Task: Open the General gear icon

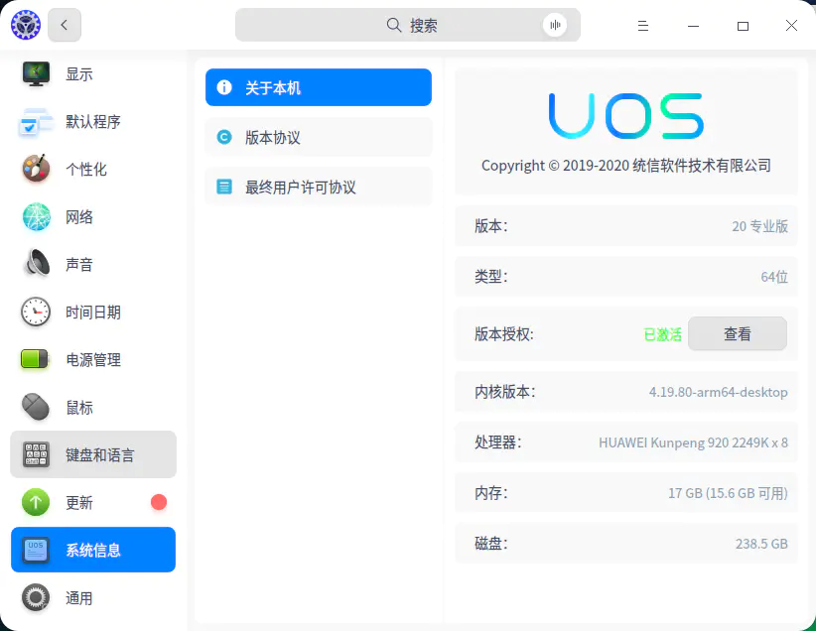Action: pyautogui.click(x=36, y=597)
